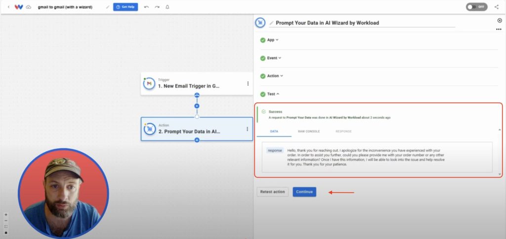506x239 pixels.
Task: Open notifications bell
Action: tap(167, 7)
